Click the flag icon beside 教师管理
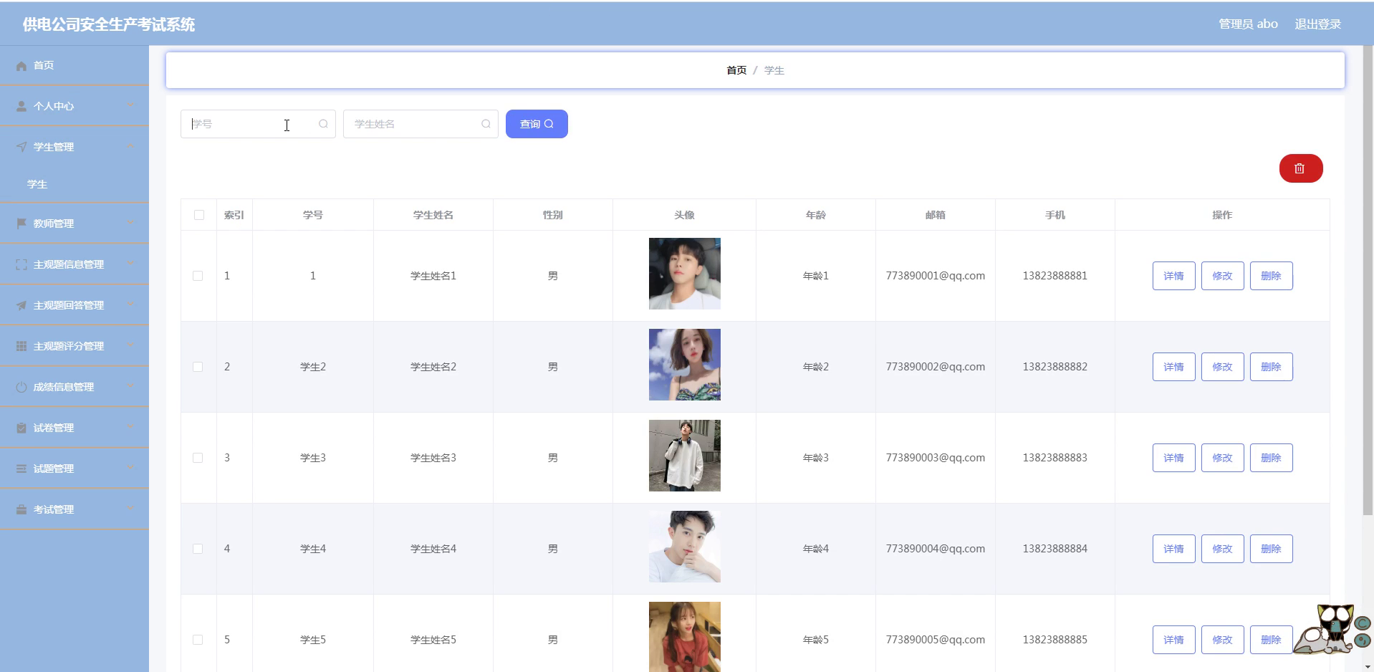 pyautogui.click(x=21, y=224)
